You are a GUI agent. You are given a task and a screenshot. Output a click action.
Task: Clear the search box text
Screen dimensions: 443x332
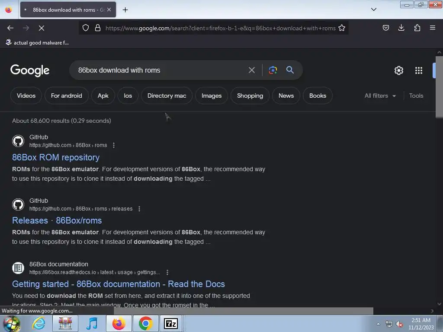tap(251, 70)
